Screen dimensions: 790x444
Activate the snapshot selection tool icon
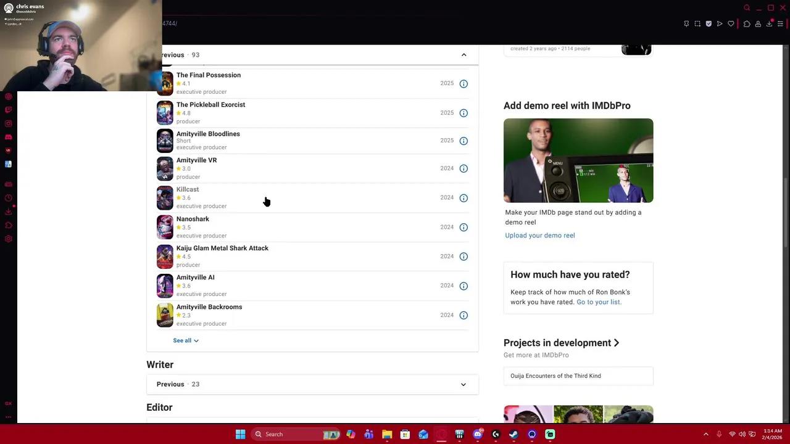tap(697, 24)
